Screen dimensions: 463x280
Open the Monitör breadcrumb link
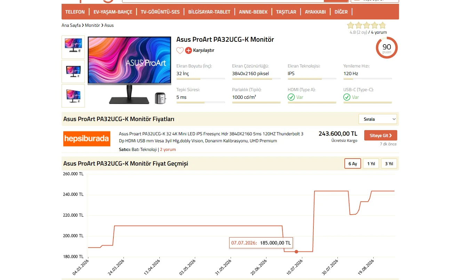pyautogui.click(x=93, y=25)
